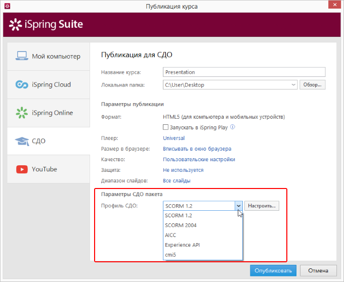This screenshot has height=282, width=344.
Task: Open the Все слайды slide range link
Action: click(x=177, y=181)
